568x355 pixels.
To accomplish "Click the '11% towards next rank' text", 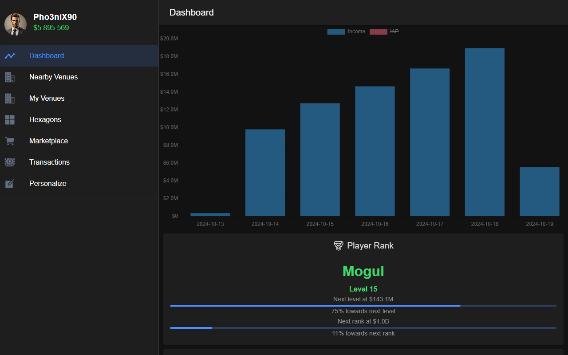I will (x=363, y=333).
